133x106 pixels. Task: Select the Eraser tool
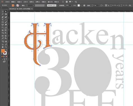point(6,25)
